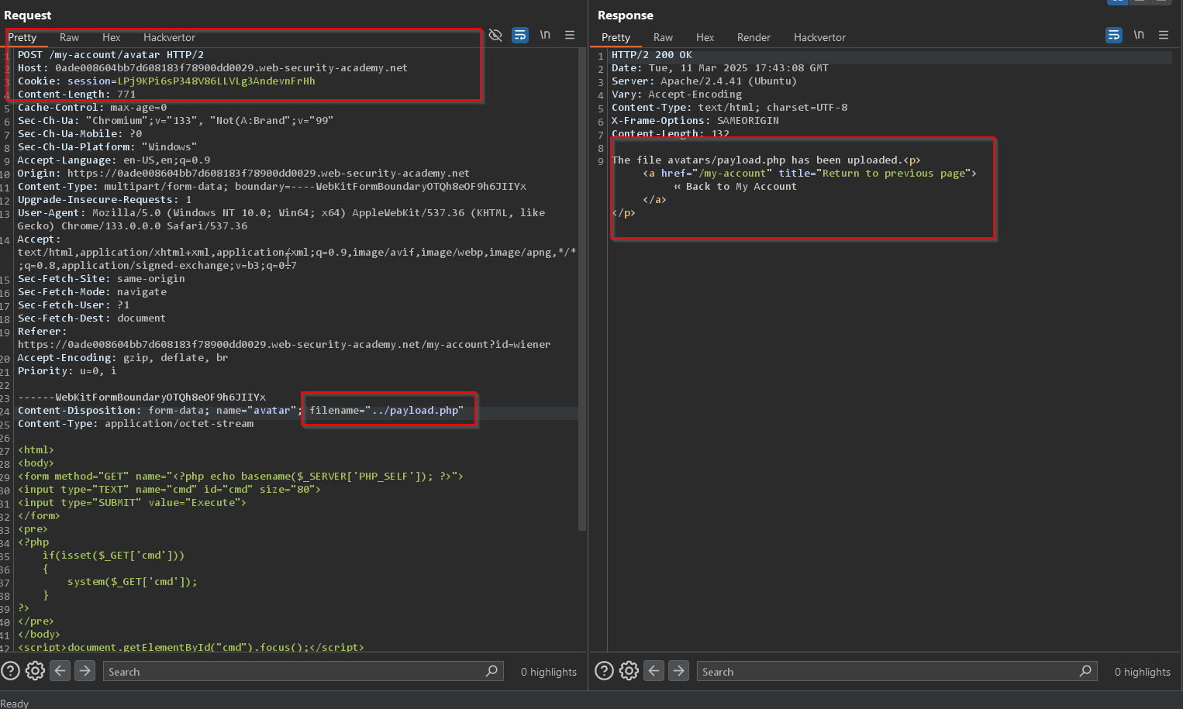The image size is (1183, 709).
Task: Click the Origin header line
Action: pos(243,174)
